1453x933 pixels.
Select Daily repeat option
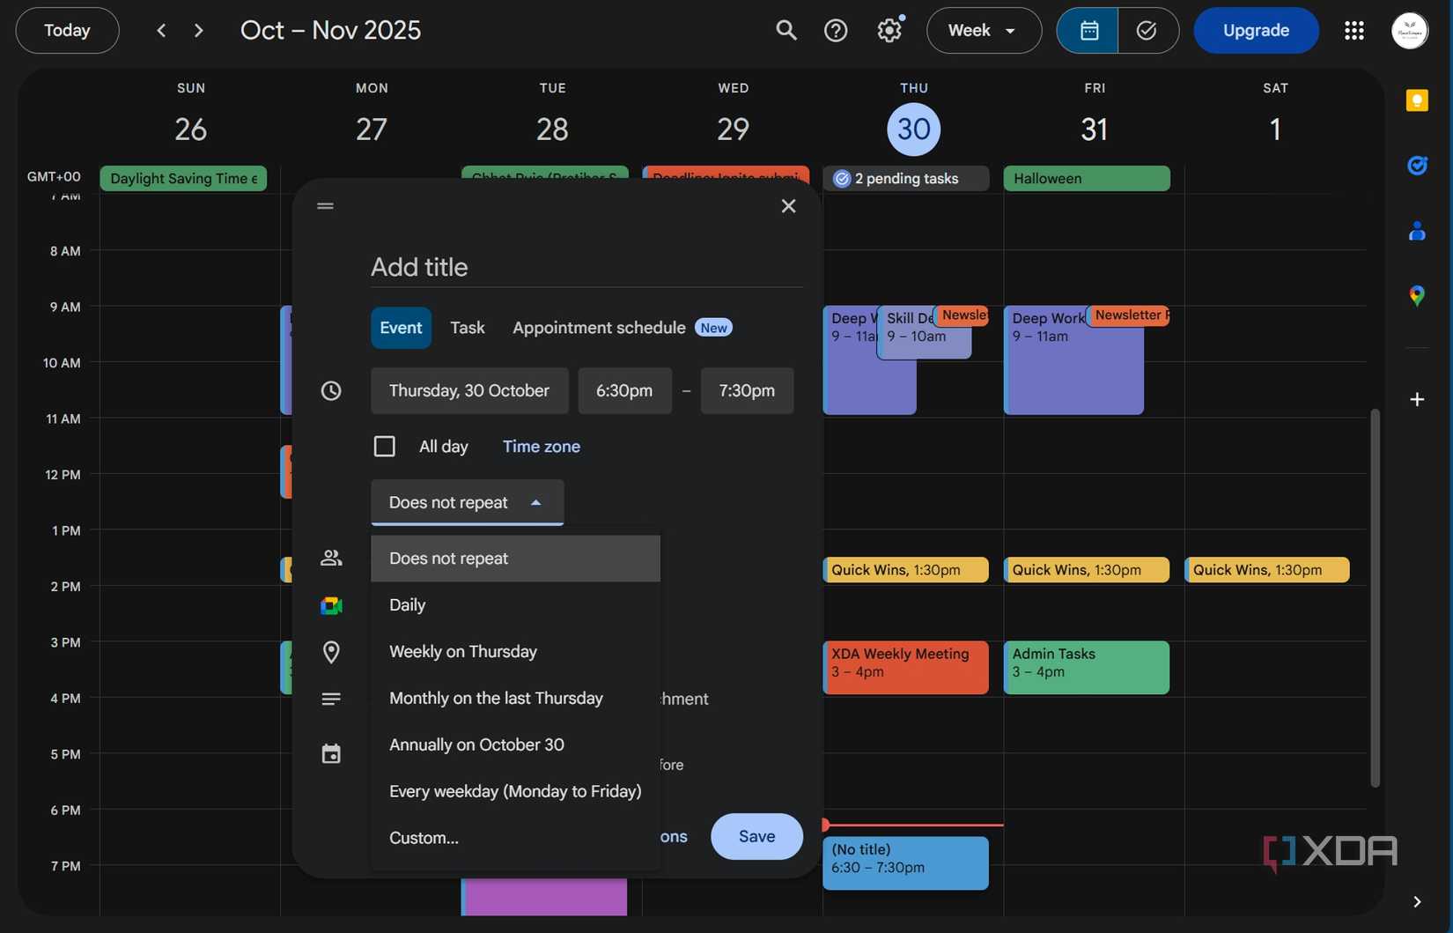point(515,605)
